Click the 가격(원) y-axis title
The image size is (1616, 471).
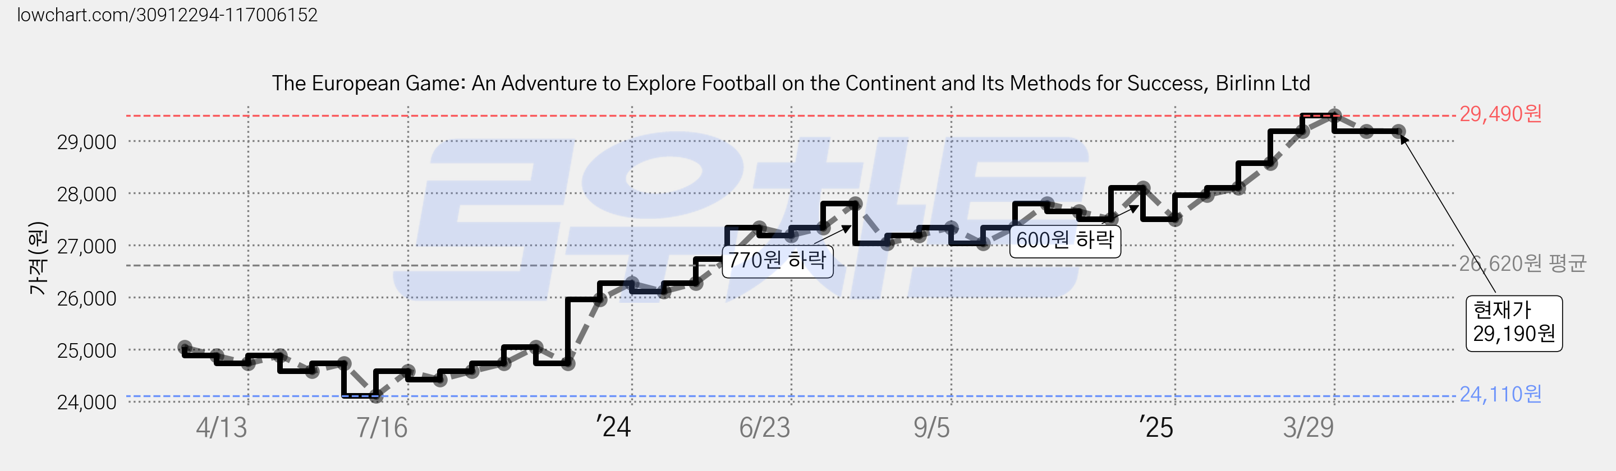pyautogui.click(x=38, y=258)
